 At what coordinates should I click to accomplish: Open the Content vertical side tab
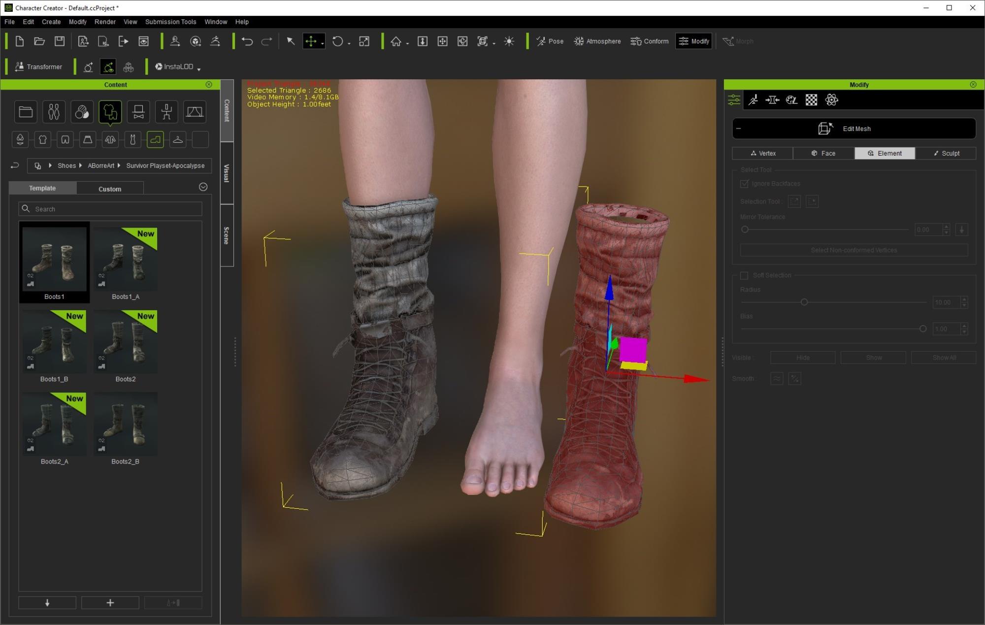[x=227, y=111]
